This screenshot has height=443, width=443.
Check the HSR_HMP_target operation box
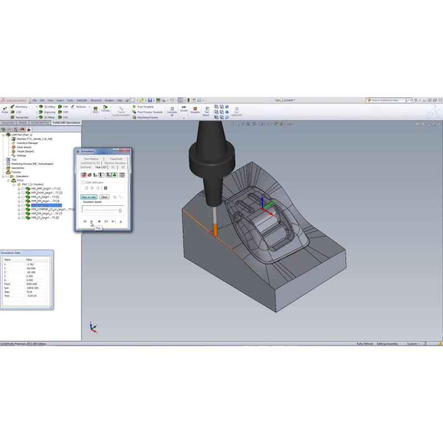click(23, 188)
